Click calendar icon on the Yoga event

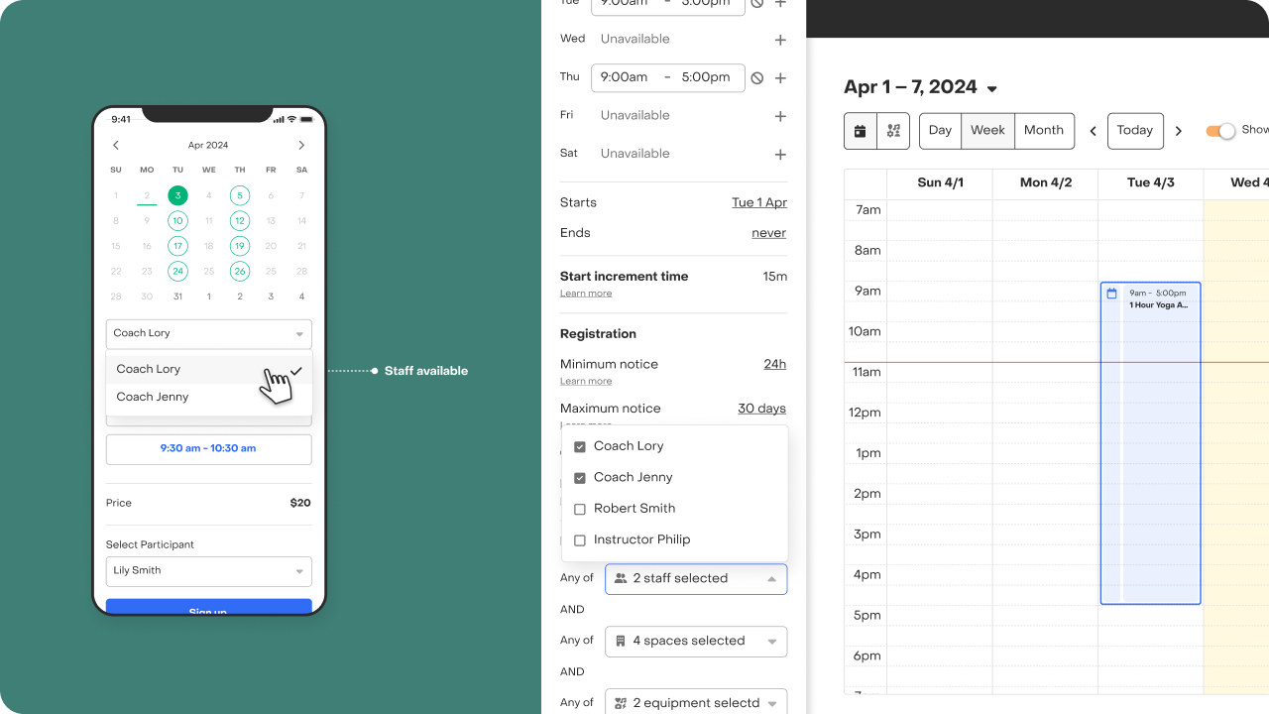point(1112,294)
